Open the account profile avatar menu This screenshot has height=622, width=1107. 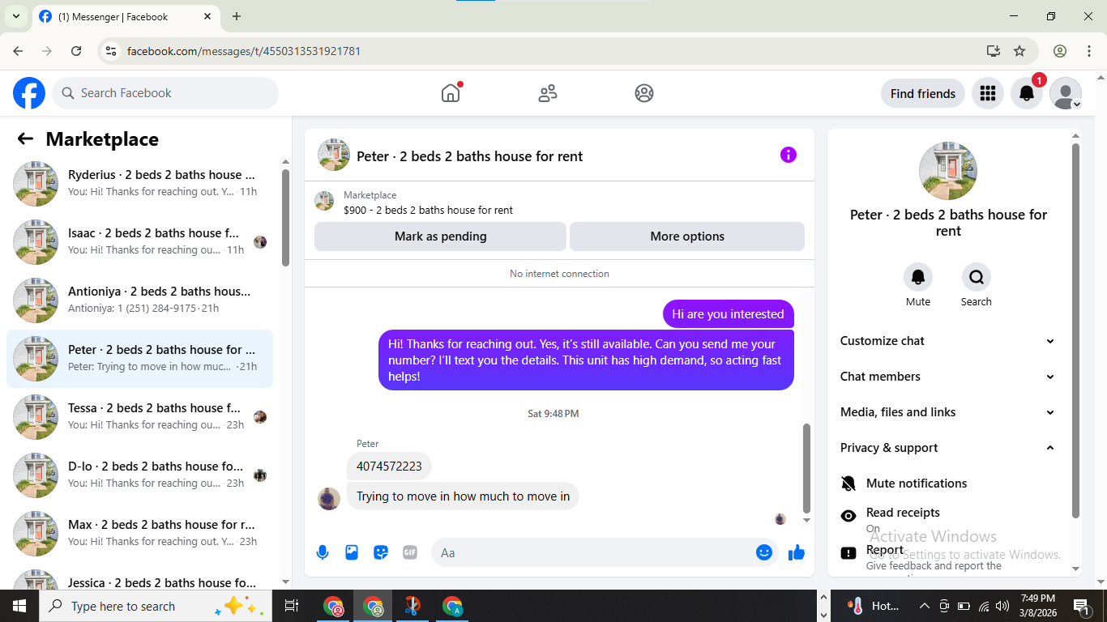[1066, 93]
